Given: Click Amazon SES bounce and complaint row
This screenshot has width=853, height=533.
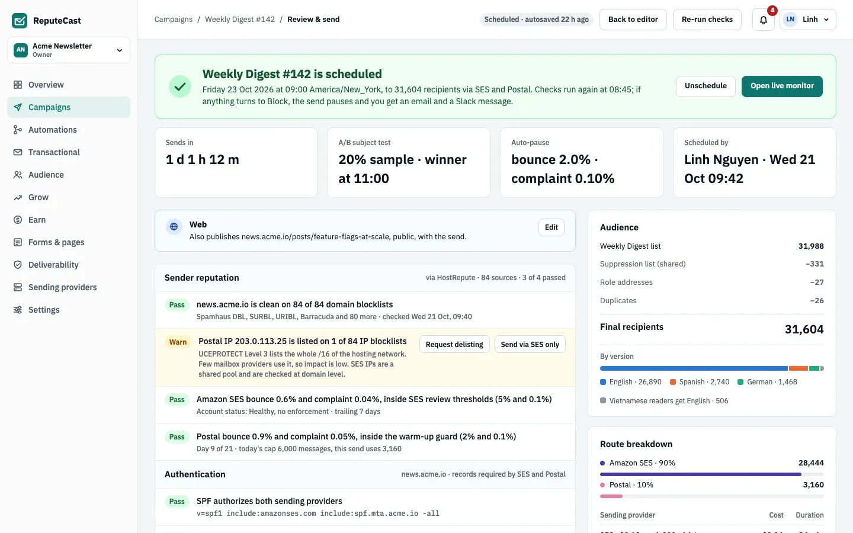Looking at the screenshot, I should click(365, 405).
